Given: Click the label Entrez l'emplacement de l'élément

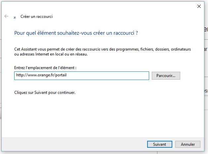Looking at the screenshot, I should point(45,67).
